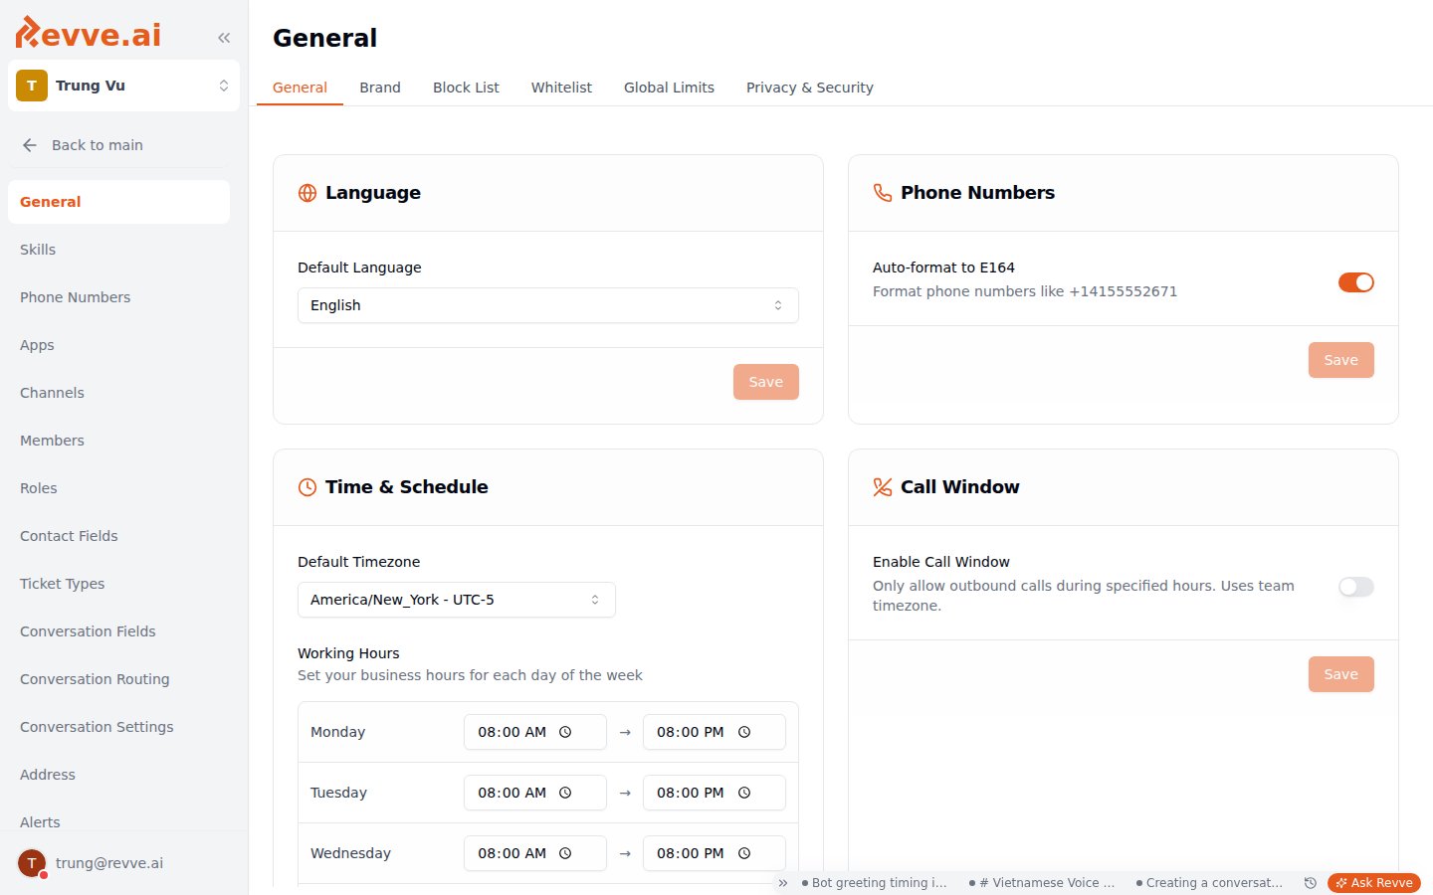
Task: Open Tuesday start time clock picker icon
Action: point(565,793)
